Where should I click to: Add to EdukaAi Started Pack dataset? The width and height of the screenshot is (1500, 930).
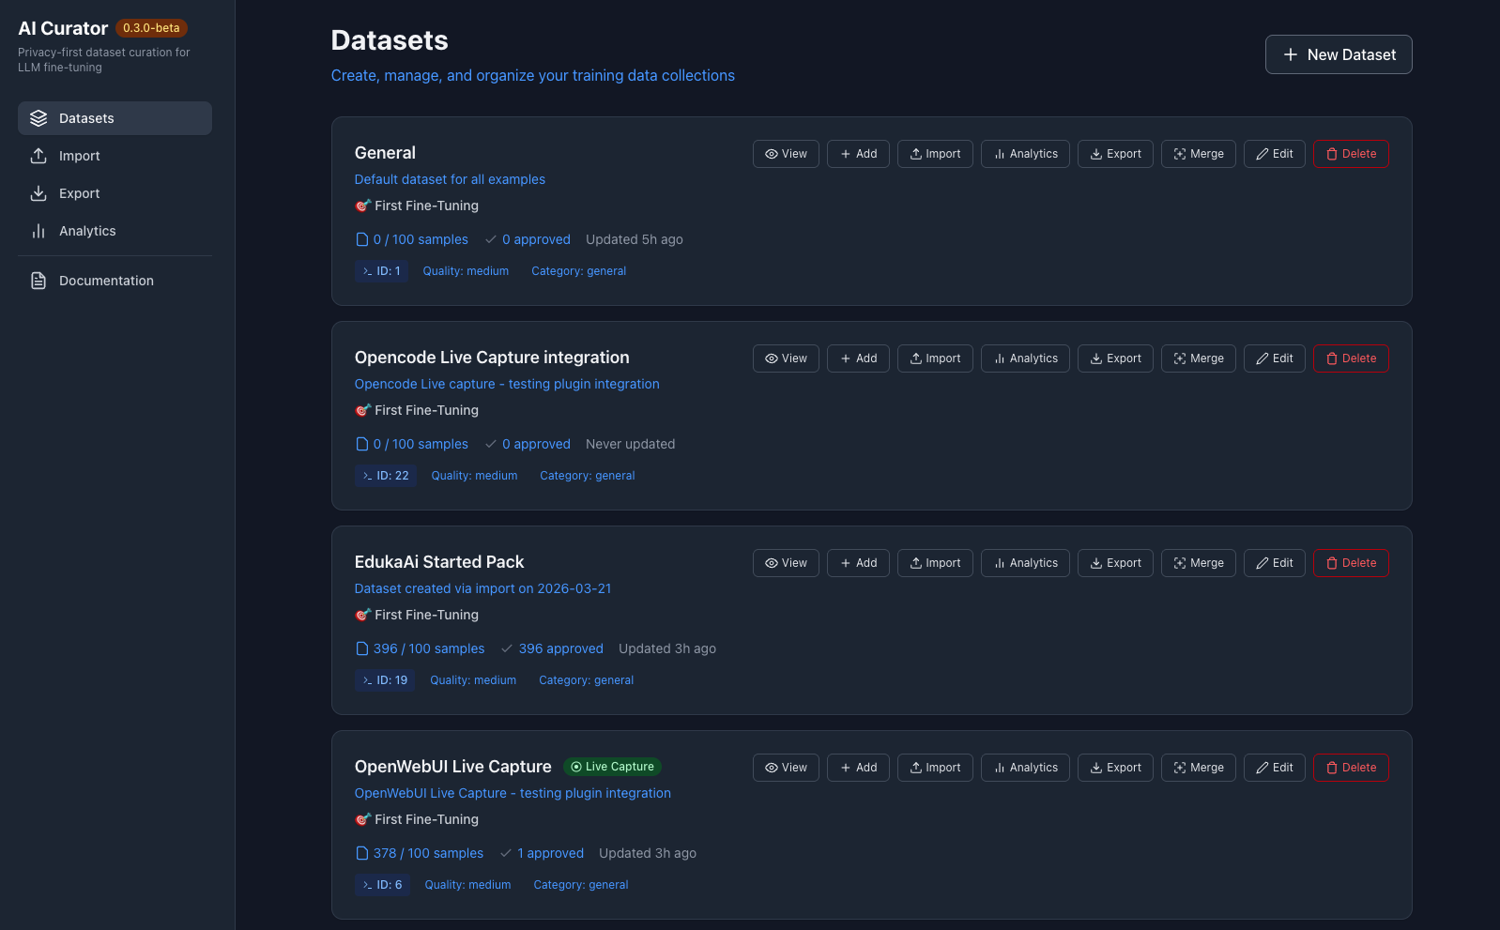(x=858, y=563)
